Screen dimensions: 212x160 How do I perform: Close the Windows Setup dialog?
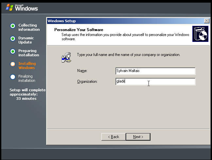[206, 21]
